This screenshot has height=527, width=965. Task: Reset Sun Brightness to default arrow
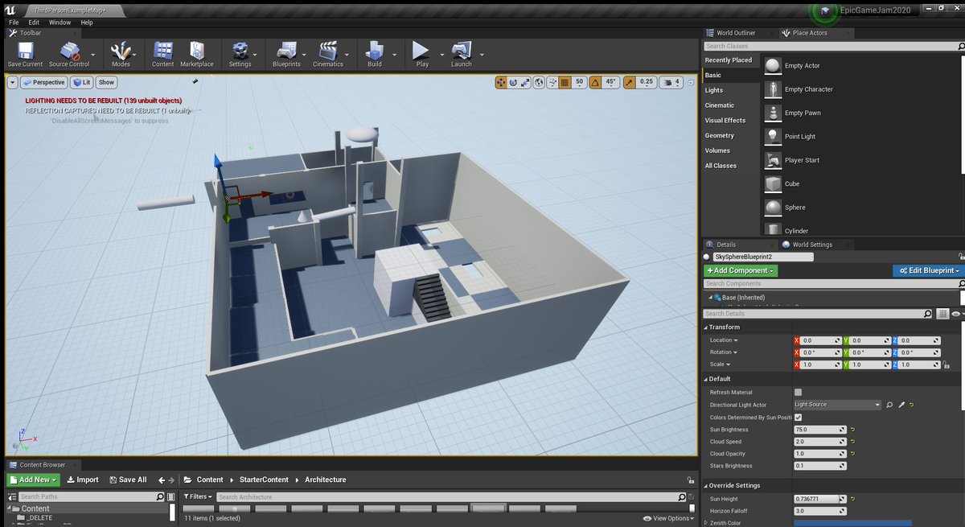(x=852, y=430)
